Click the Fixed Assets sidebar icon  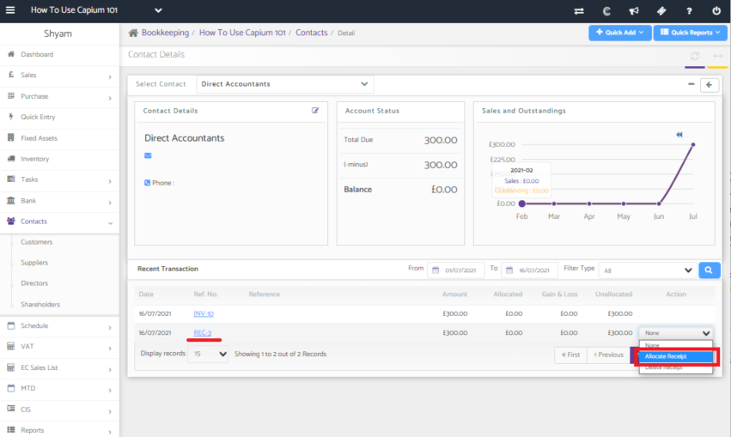click(x=11, y=137)
